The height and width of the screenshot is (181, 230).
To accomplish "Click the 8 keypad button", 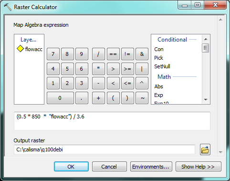I will [67, 54].
